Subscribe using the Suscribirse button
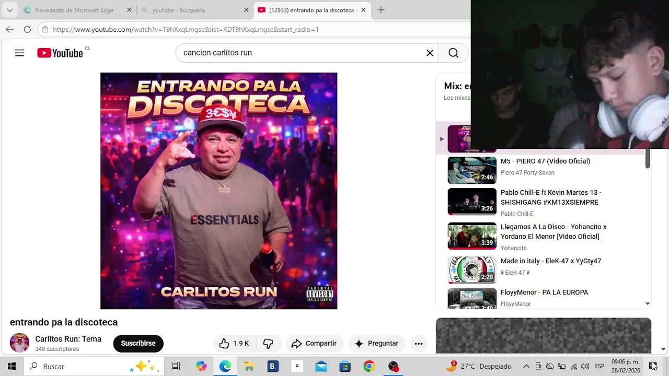Screen dimensions: 669x376 138,343
